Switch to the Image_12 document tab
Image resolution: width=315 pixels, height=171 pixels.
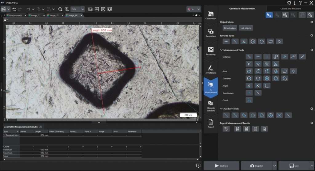point(36,15)
